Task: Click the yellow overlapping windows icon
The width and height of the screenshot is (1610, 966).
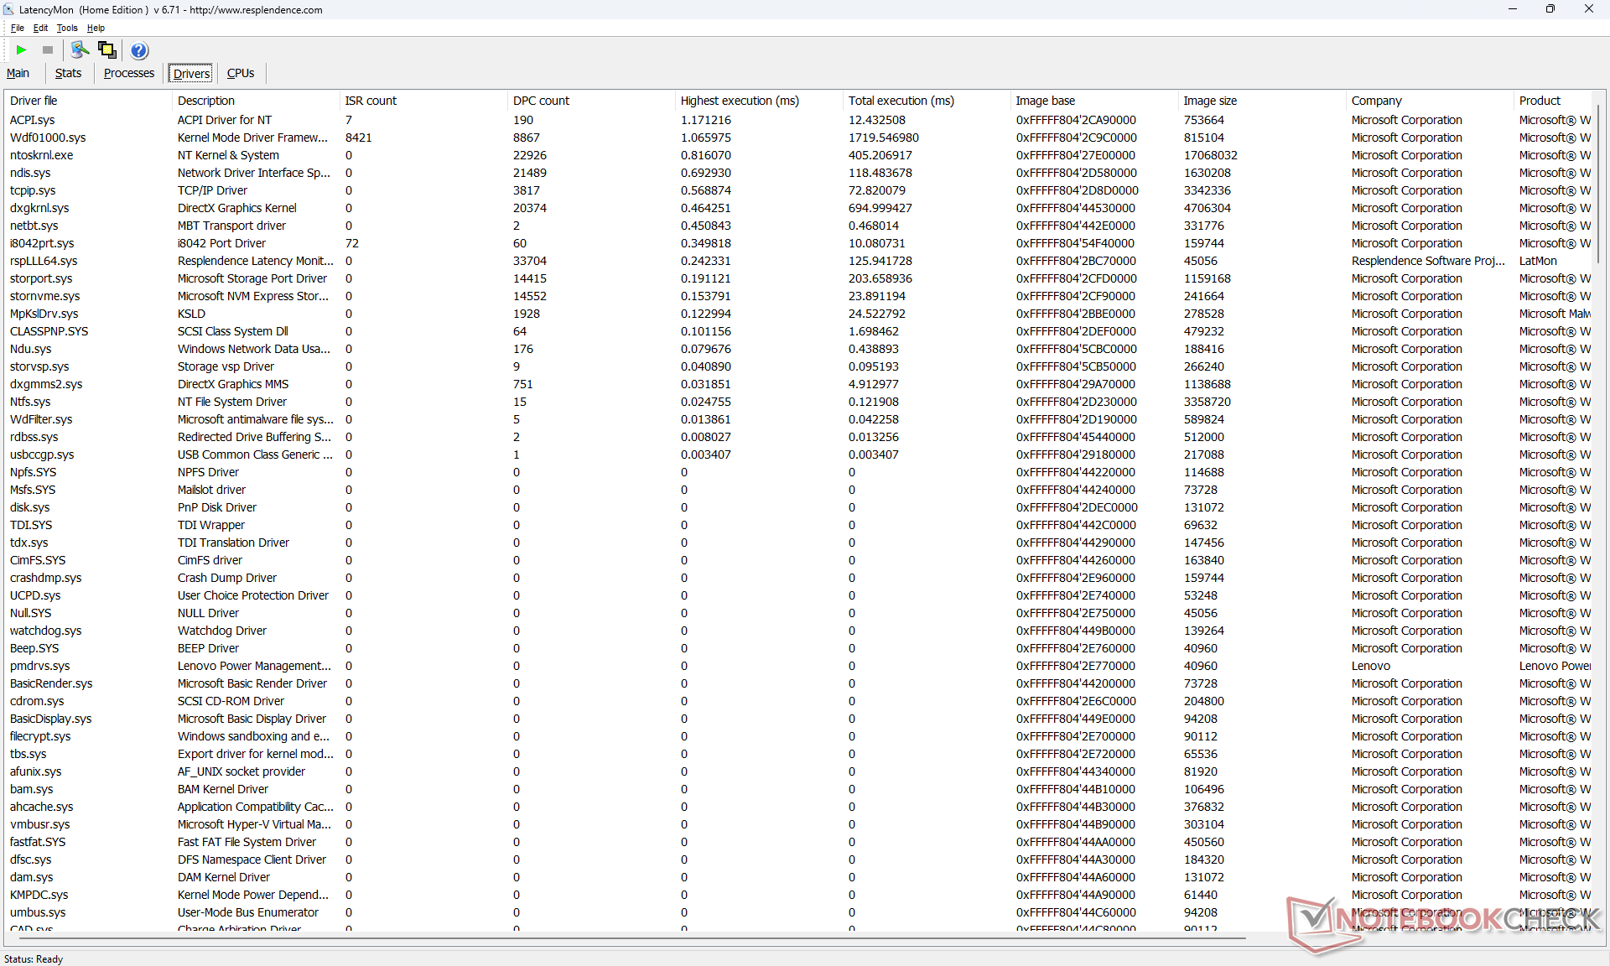Action: tap(107, 50)
